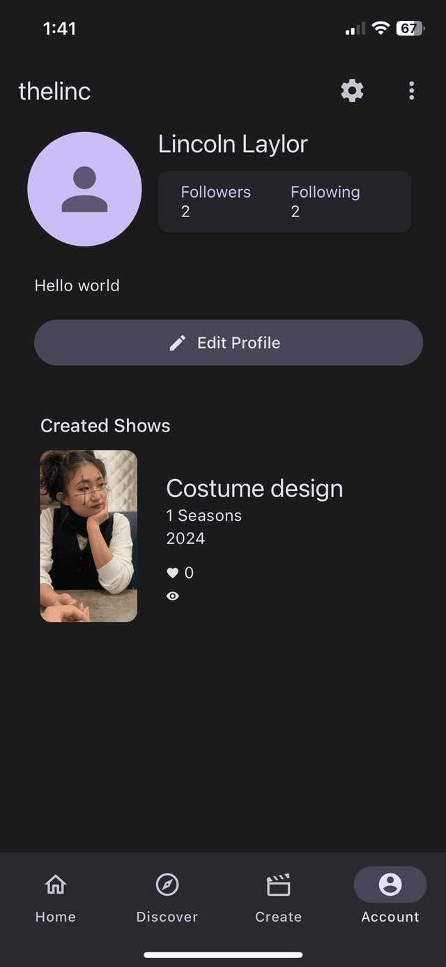Open the Followers list
Screen dimensions: 446x967
(215, 201)
